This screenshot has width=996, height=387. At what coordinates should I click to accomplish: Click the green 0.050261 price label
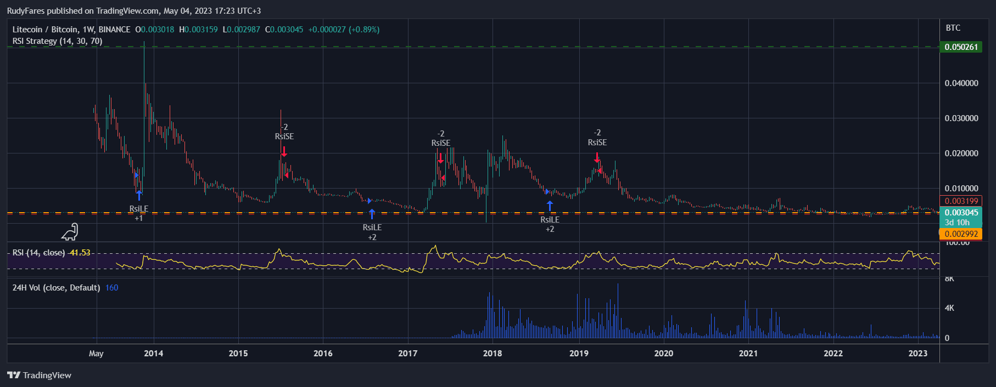pyautogui.click(x=961, y=47)
